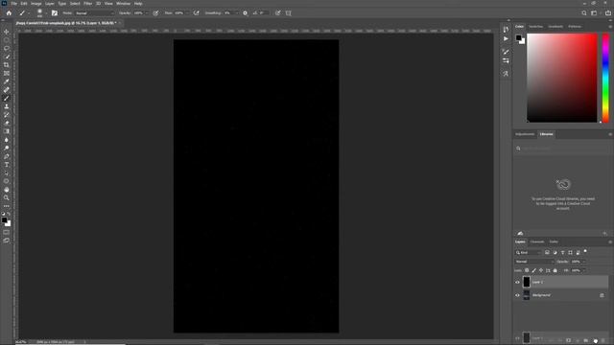
Task: Click the Libraries search field
Action: coord(562,149)
